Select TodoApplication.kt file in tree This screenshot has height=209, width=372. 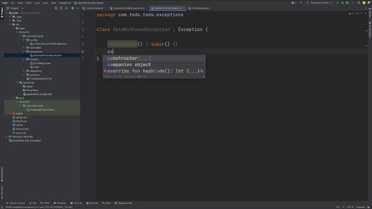click(x=40, y=79)
